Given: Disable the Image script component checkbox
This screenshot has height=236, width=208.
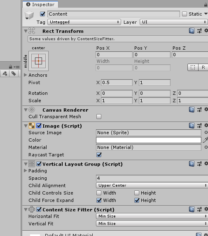Looking at the screenshot, I should (x=39, y=126).
